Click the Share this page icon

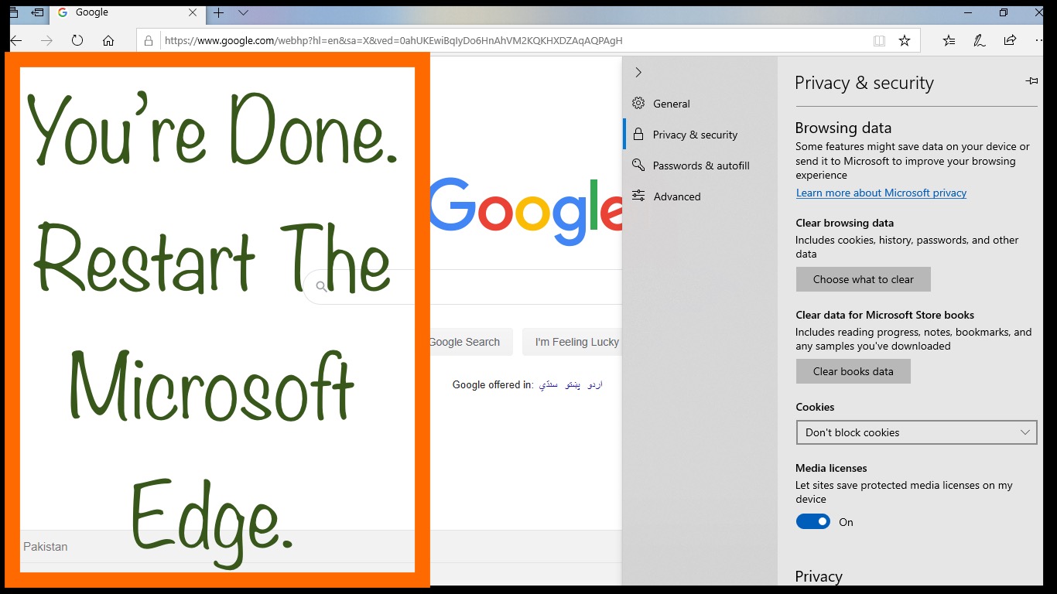tap(1010, 40)
